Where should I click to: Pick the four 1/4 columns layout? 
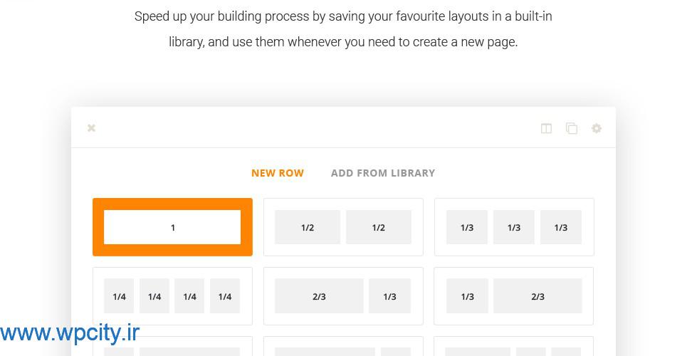172,296
